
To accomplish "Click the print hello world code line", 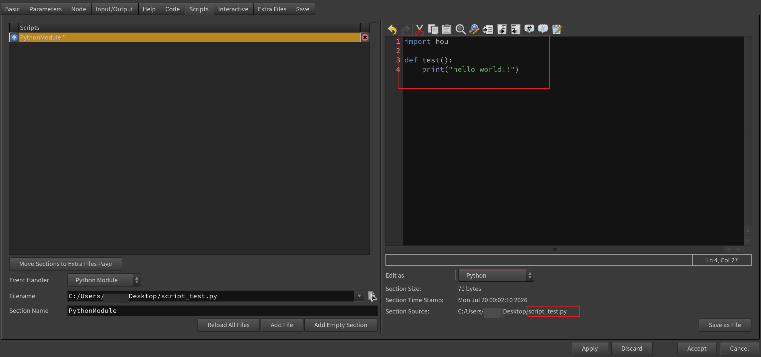I will coord(470,69).
